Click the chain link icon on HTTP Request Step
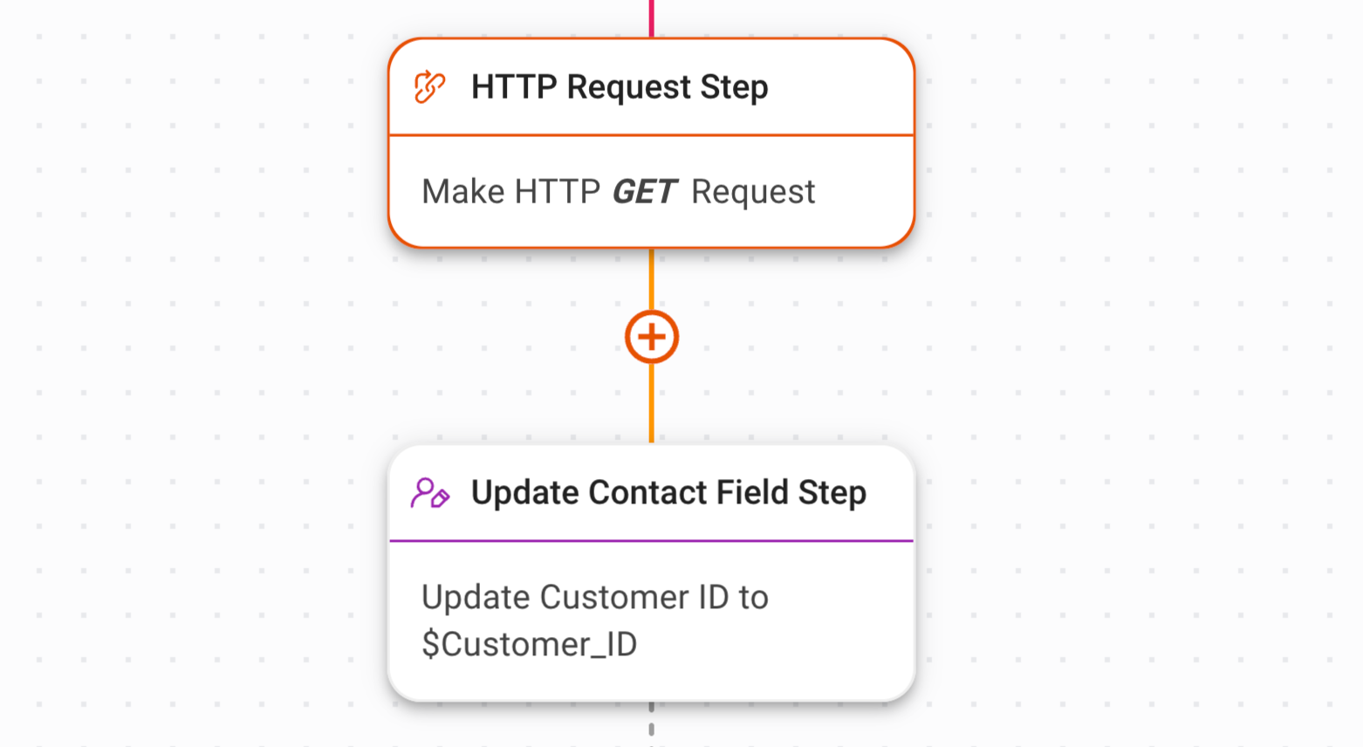 pos(428,86)
